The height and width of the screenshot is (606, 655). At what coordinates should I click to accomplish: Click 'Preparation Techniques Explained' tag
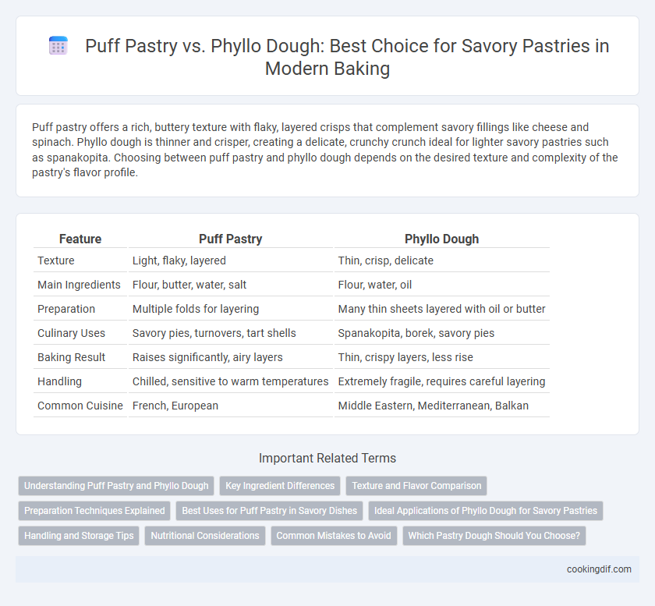(x=94, y=511)
